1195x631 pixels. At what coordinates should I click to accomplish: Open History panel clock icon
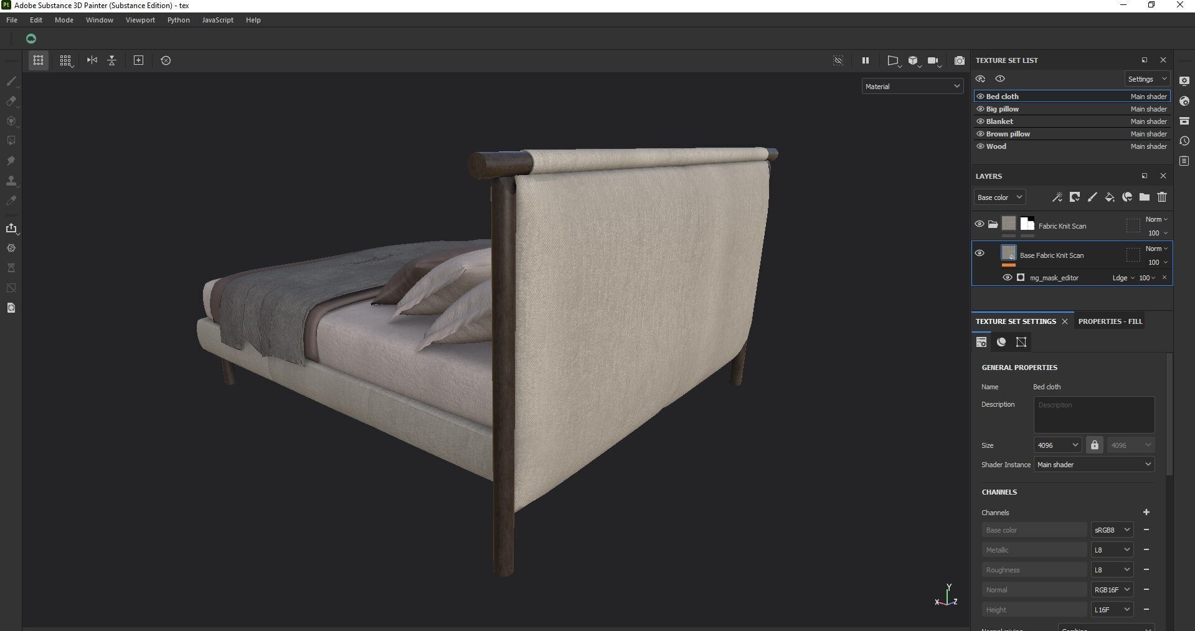[1184, 141]
